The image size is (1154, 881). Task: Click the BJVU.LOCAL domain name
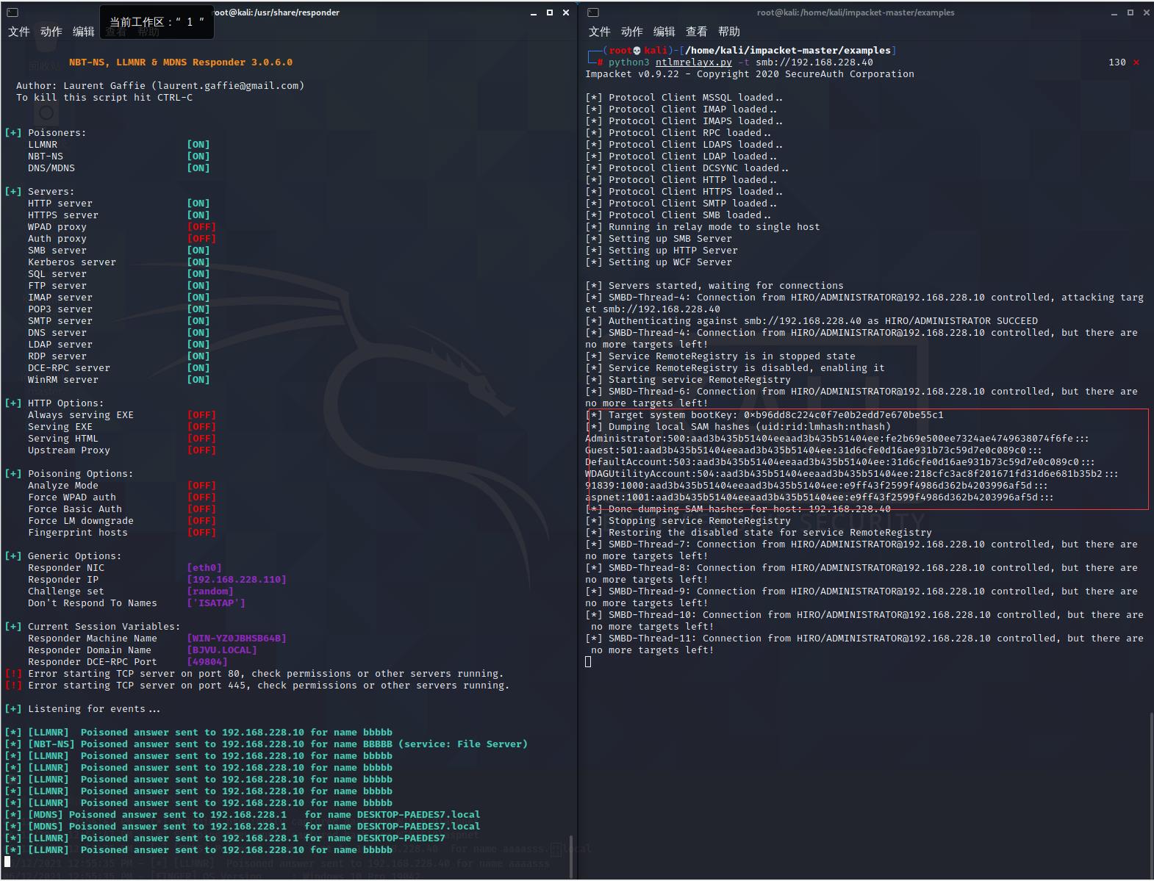[x=222, y=650]
